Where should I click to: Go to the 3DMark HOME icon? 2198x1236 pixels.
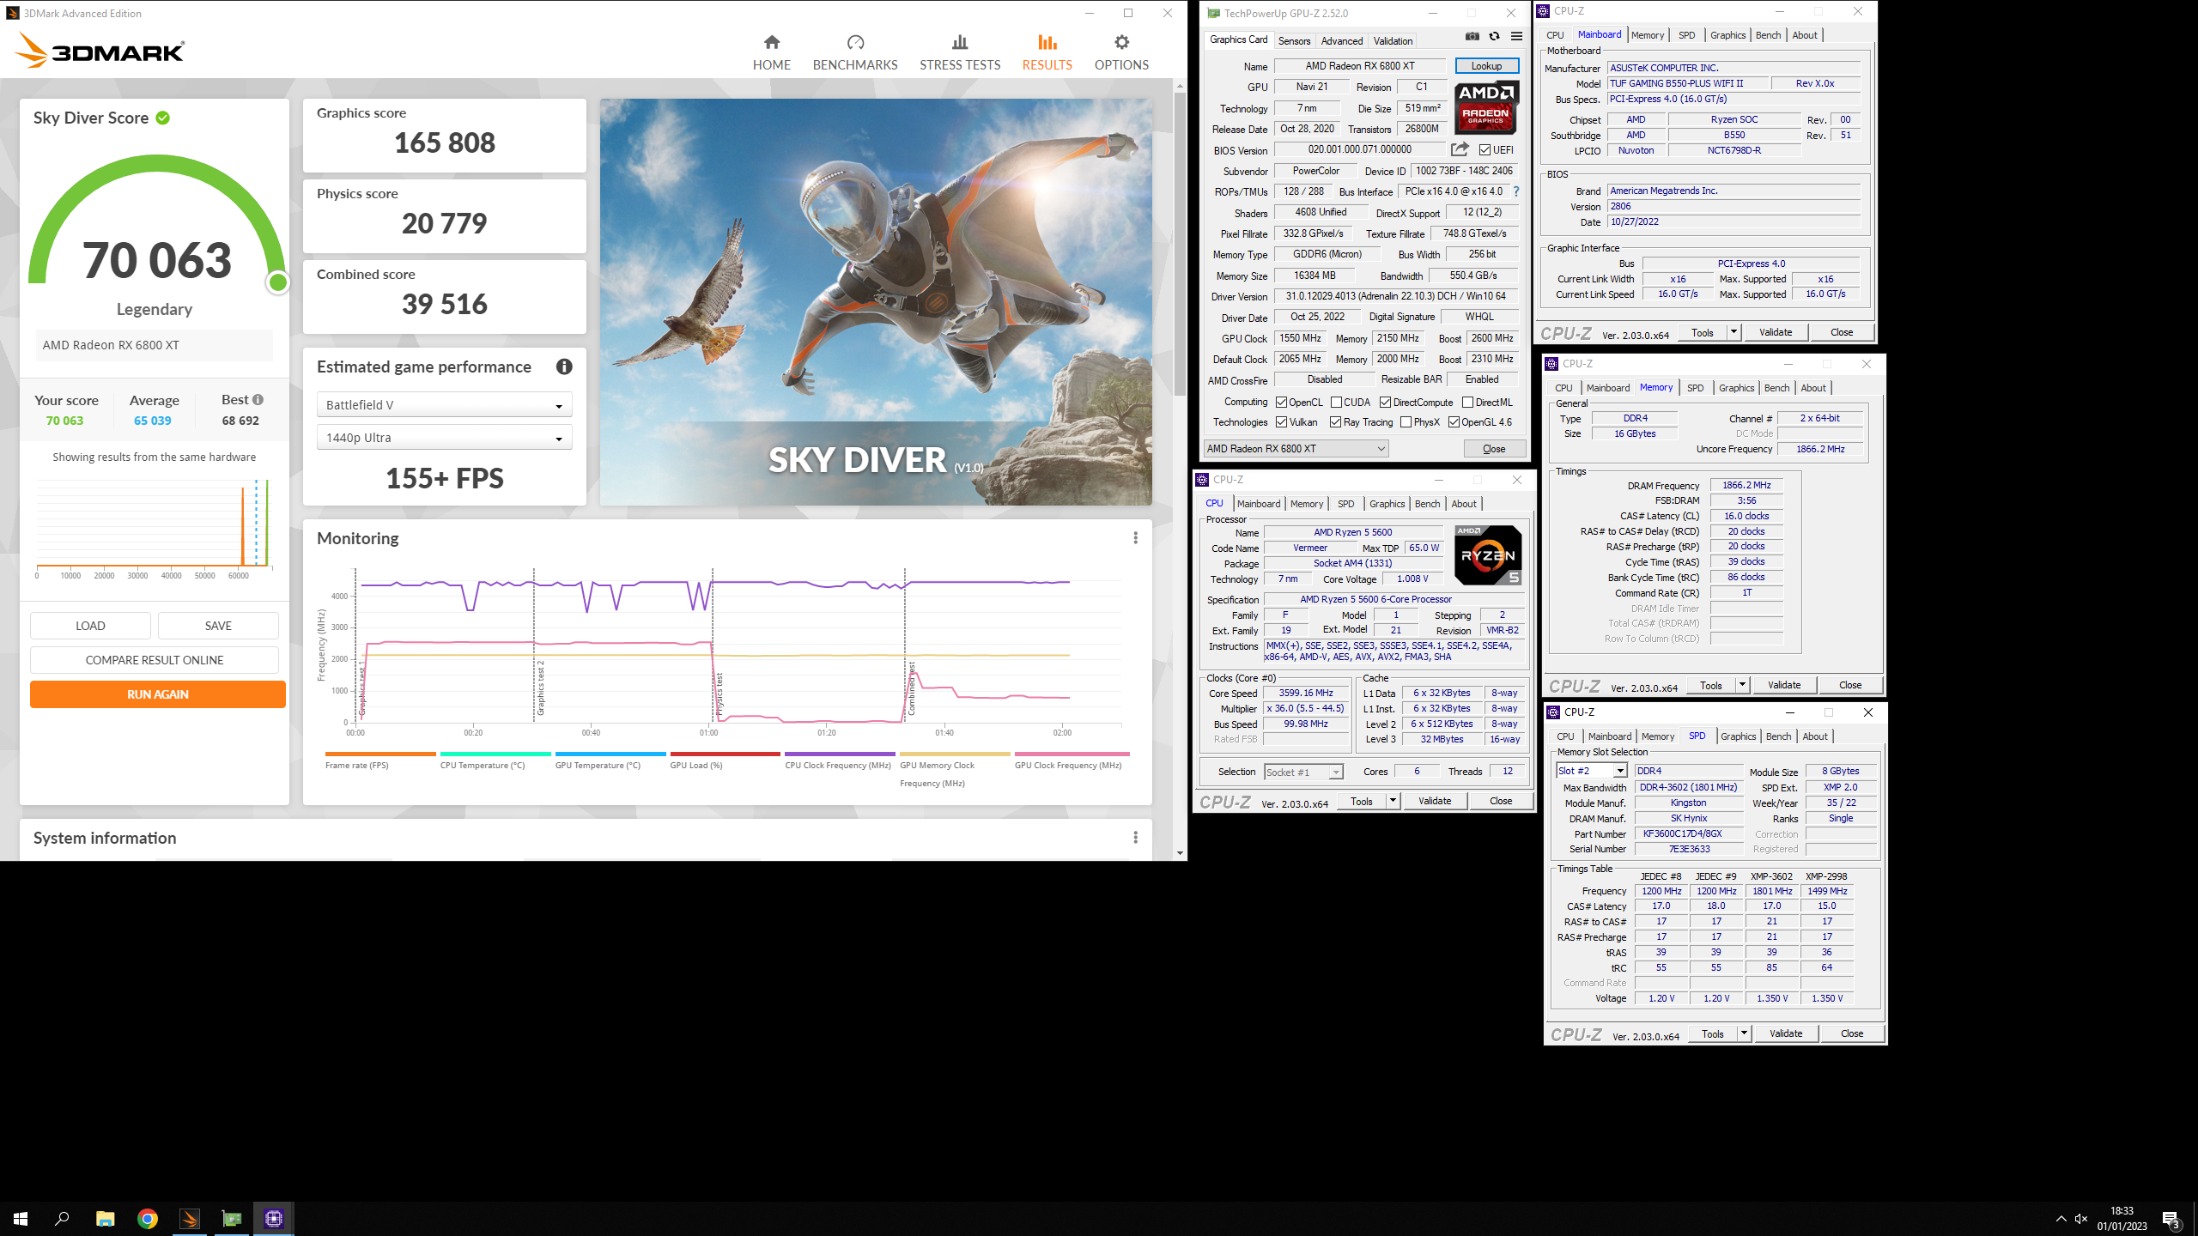tap(771, 42)
